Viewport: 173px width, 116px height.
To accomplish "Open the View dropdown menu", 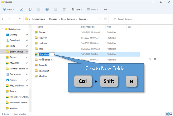I will (93, 9).
